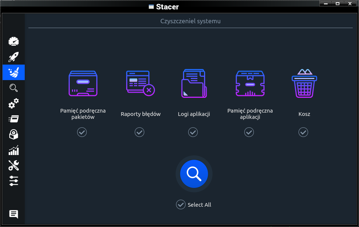Toggle checkbox under Logi aplikacji

click(193, 132)
